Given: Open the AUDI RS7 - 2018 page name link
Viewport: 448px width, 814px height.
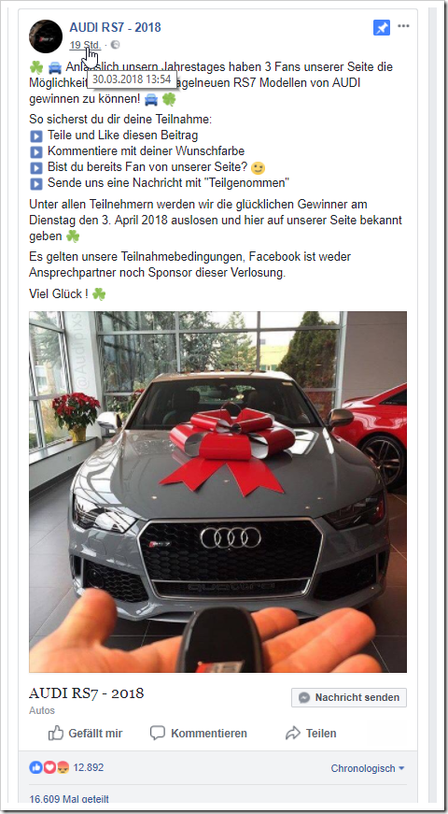Looking at the screenshot, I should click(x=115, y=27).
